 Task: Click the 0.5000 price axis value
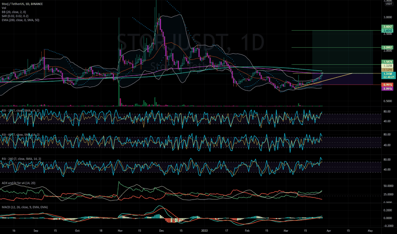[388, 101]
